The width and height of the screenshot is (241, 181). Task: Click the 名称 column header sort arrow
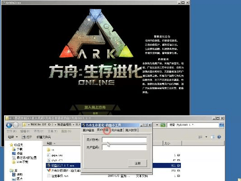pyautogui.click(x=54, y=143)
